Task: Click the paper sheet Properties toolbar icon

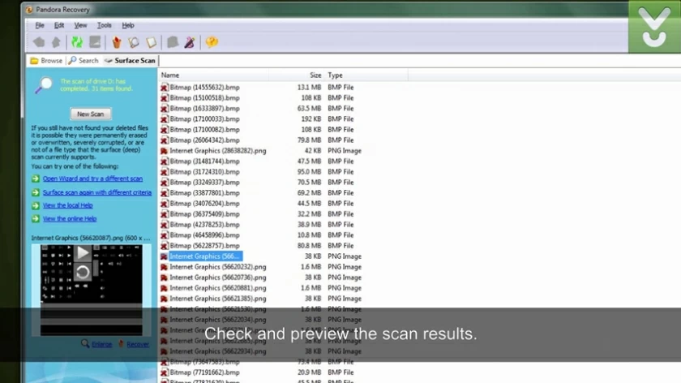Action: tap(151, 42)
